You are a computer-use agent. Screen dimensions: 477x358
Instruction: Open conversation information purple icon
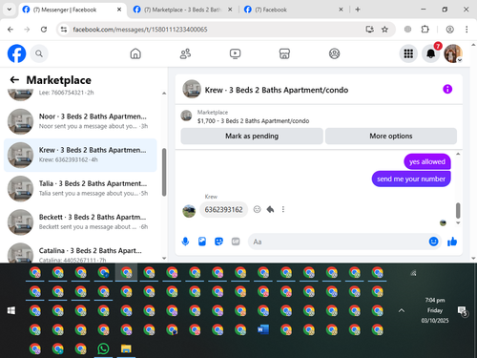point(447,89)
